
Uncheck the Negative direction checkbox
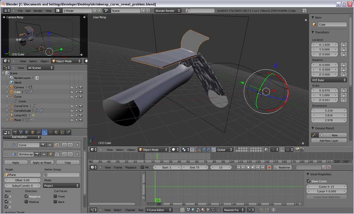26,196
